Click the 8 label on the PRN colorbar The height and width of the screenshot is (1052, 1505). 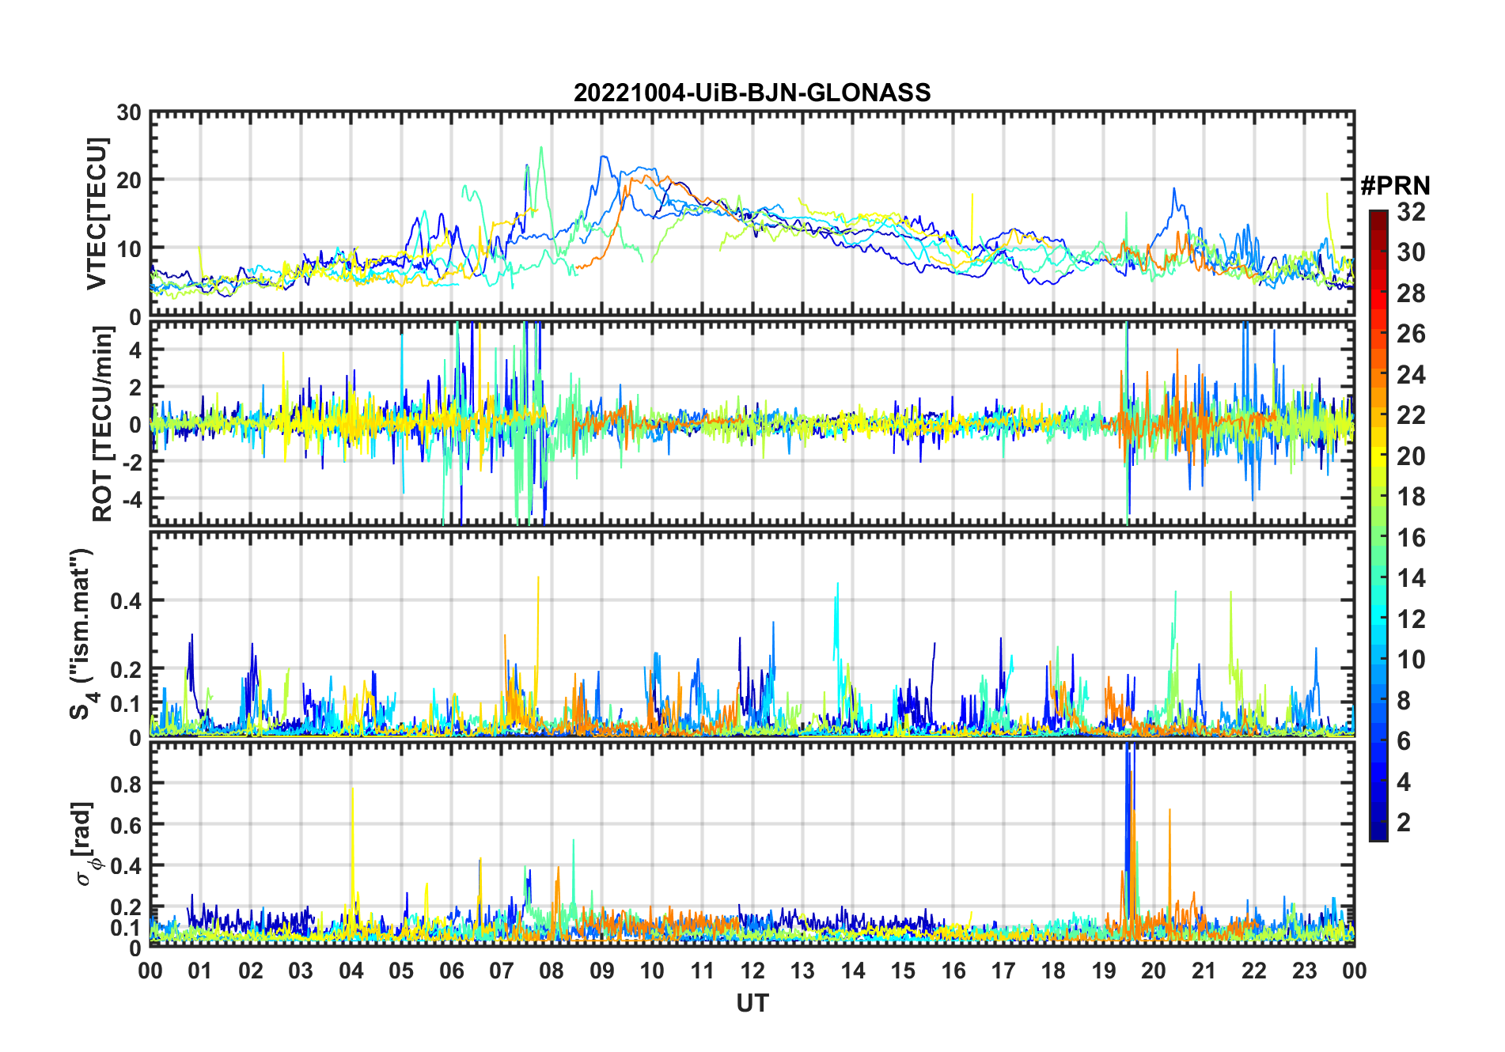coord(1405,701)
